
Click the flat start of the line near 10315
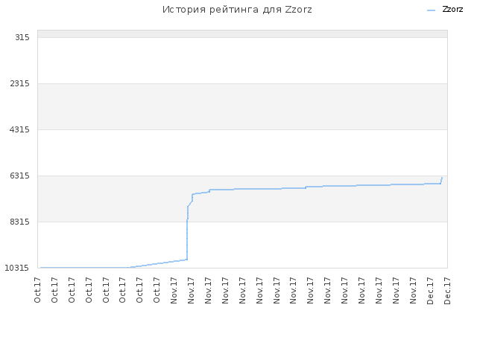85,268
